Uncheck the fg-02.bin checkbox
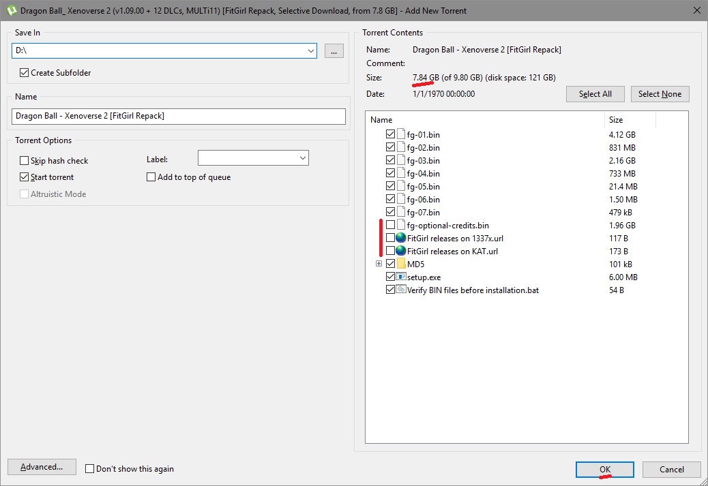The image size is (708, 486). pos(391,147)
